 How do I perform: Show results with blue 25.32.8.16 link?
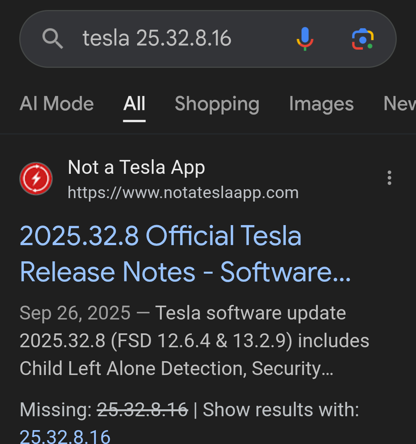click(65, 437)
